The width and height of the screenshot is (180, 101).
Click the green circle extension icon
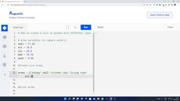pyautogui.click(x=157, y=5)
